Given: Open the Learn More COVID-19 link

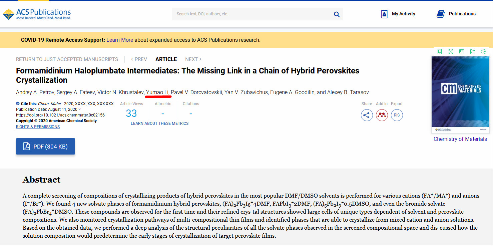Looking at the screenshot, I should (120, 40).
